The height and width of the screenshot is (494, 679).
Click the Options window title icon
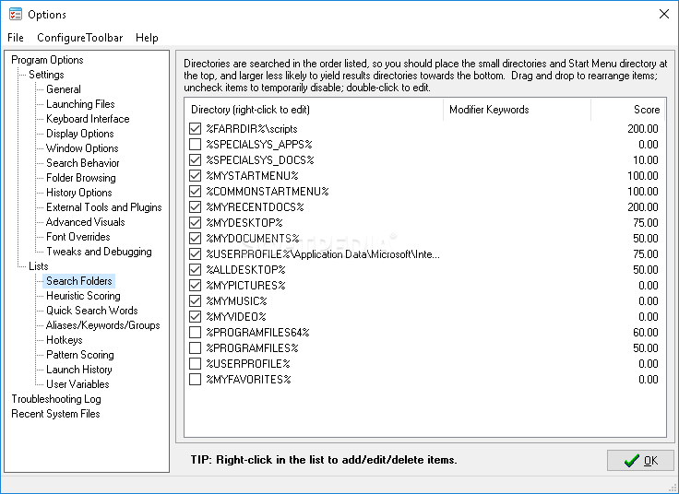(15, 14)
